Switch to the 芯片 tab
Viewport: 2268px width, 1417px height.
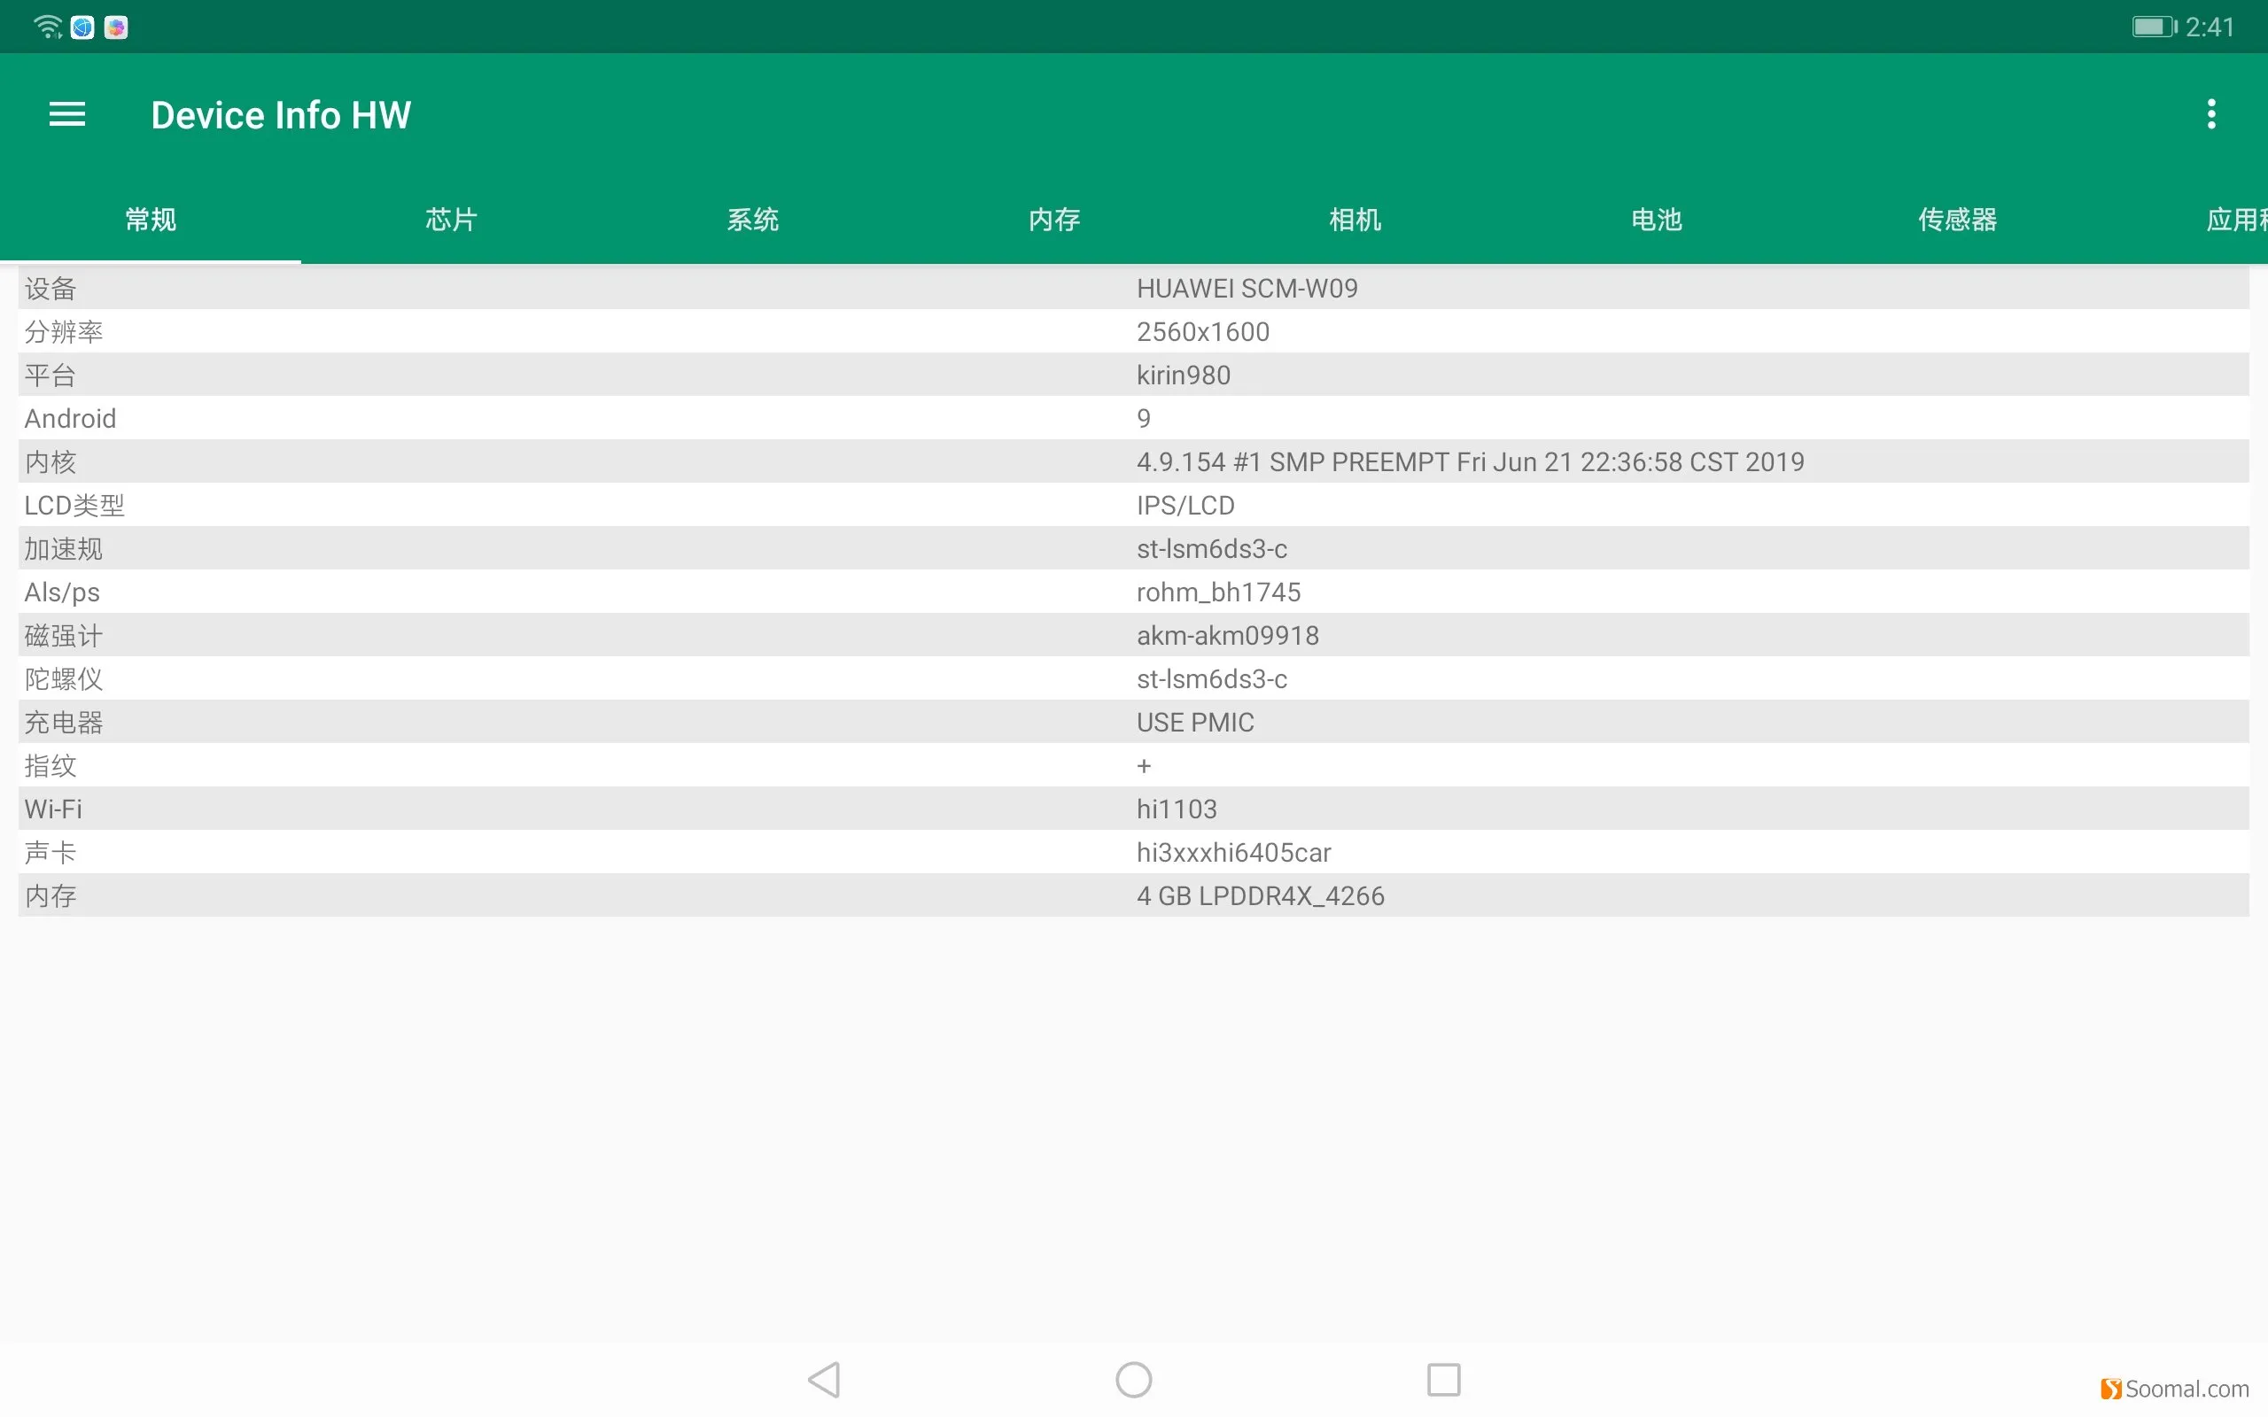pyautogui.click(x=452, y=220)
